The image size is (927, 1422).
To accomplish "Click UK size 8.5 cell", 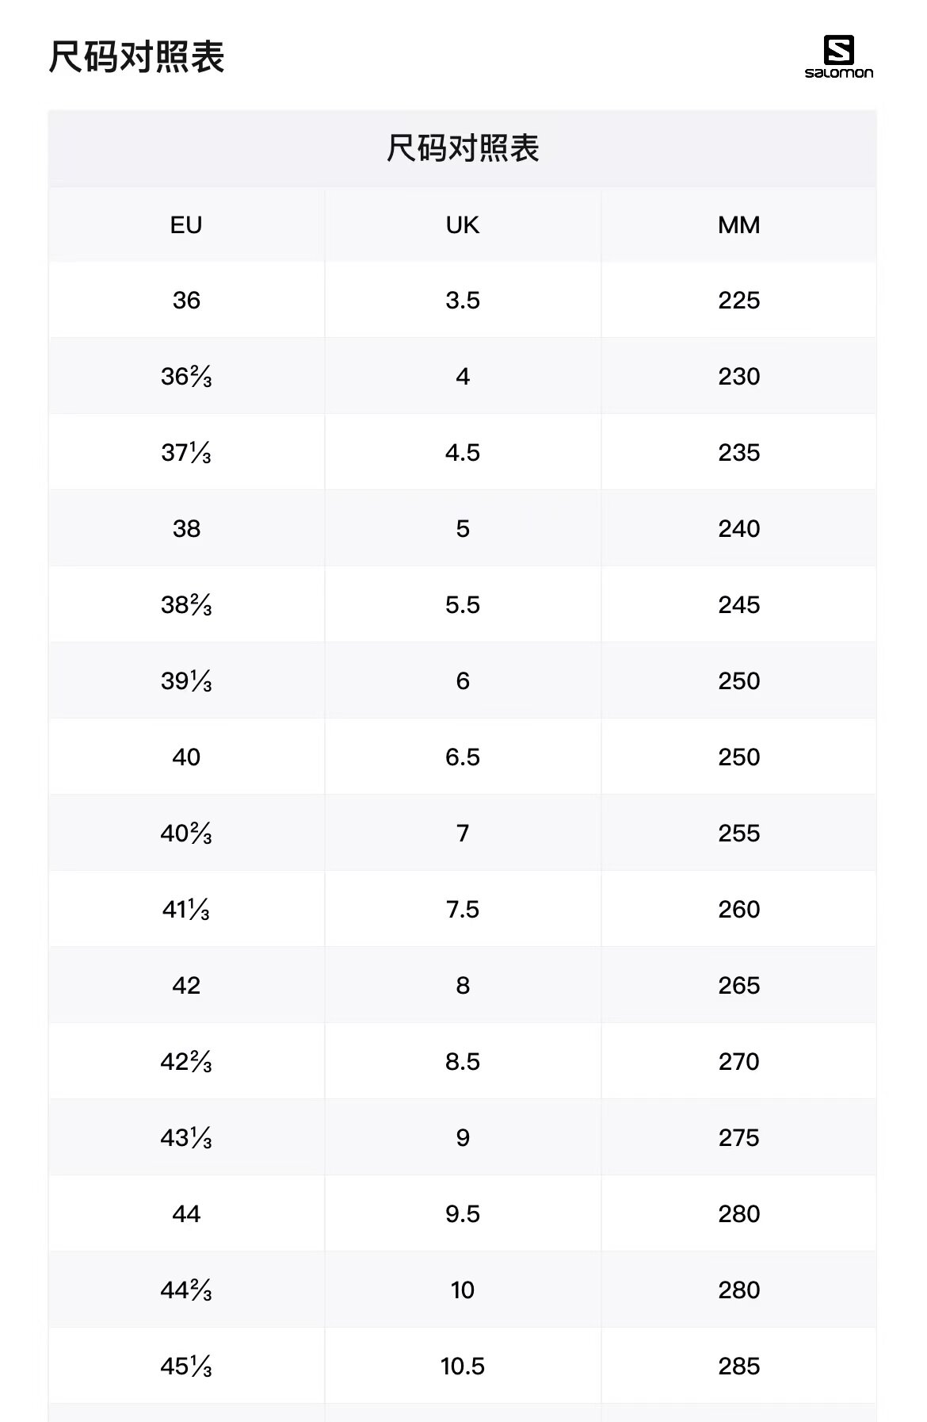I will [463, 1062].
